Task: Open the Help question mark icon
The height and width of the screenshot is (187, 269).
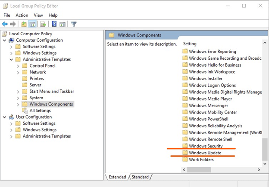Action: pyautogui.click(x=54, y=24)
